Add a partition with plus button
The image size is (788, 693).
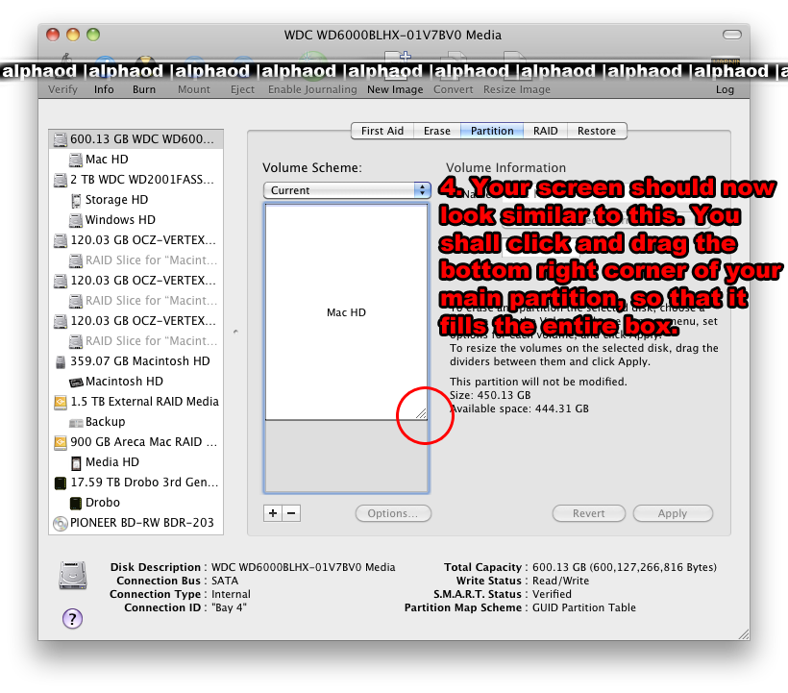coord(273,513)
